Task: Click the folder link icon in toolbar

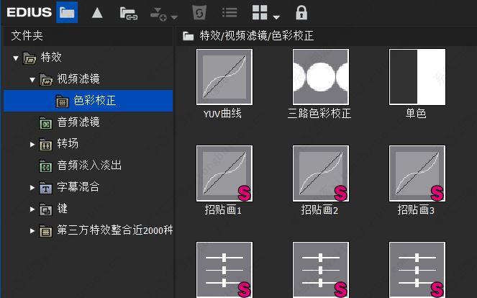Action: pos(129,14)
